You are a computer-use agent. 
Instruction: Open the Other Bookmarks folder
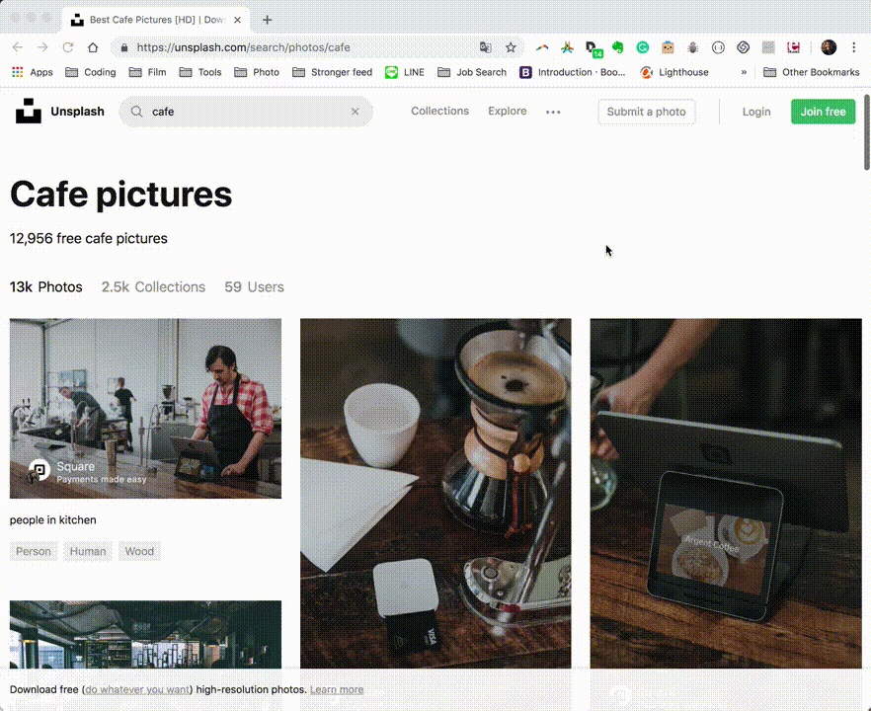812,72
